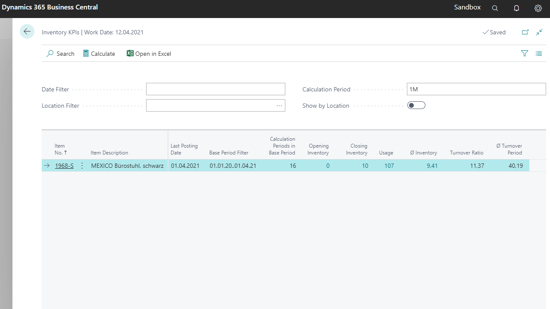The height and width of the screenshot is (309, 550).
Task: Click the Calculation Period field
Action: (476, 89)
